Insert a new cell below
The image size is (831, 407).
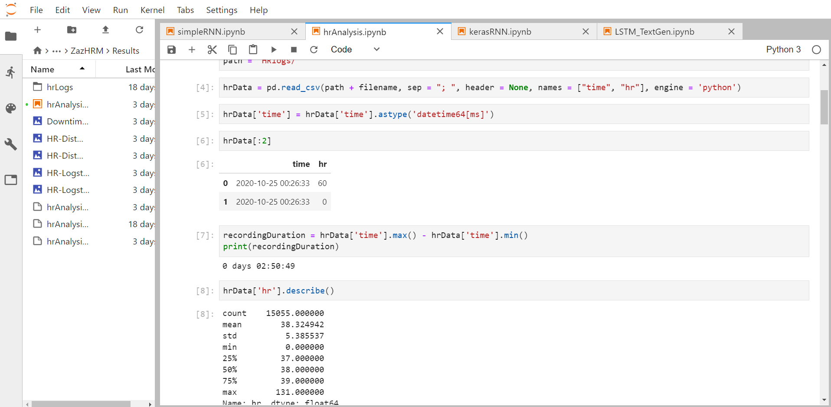click(x=192, y=49)
